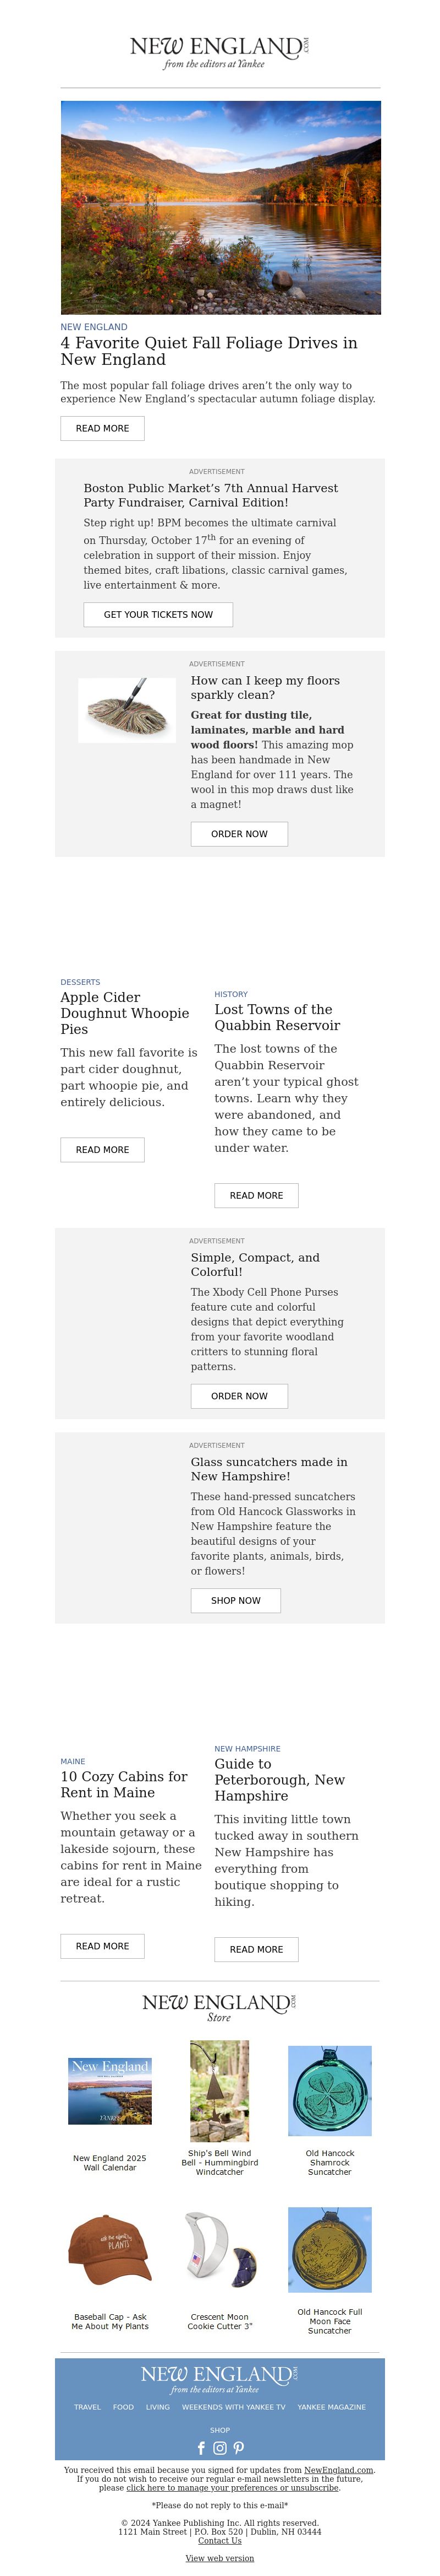Open the wool dust mop product image
This screenshot has width=440, height=2576.
pos(127,710)
